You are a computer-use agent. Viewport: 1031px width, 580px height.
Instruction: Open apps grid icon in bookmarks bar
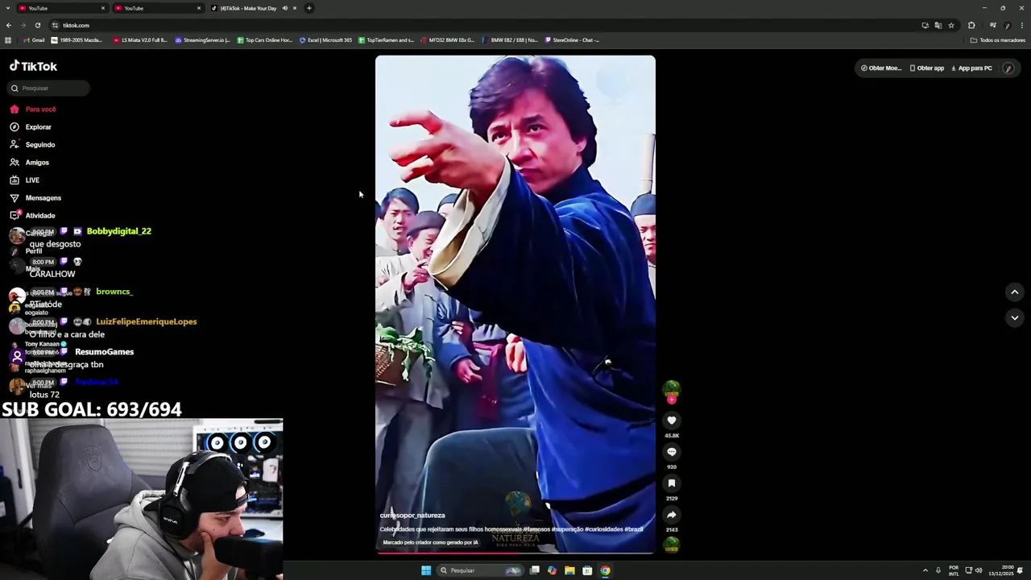click(8, 40)
